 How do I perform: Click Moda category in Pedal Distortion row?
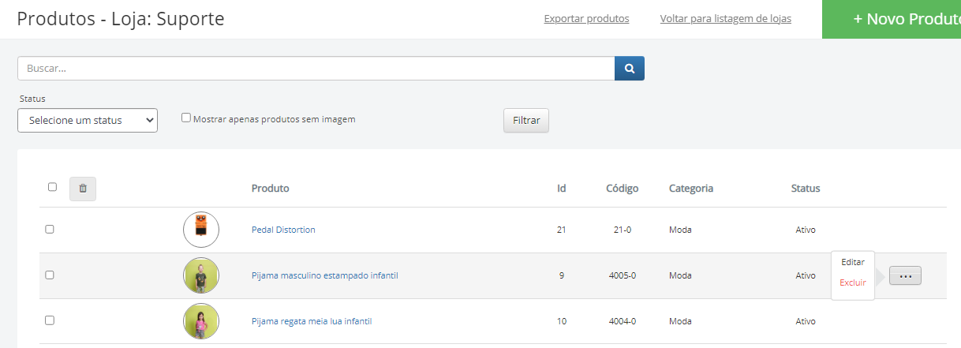[x=680, y=230]
